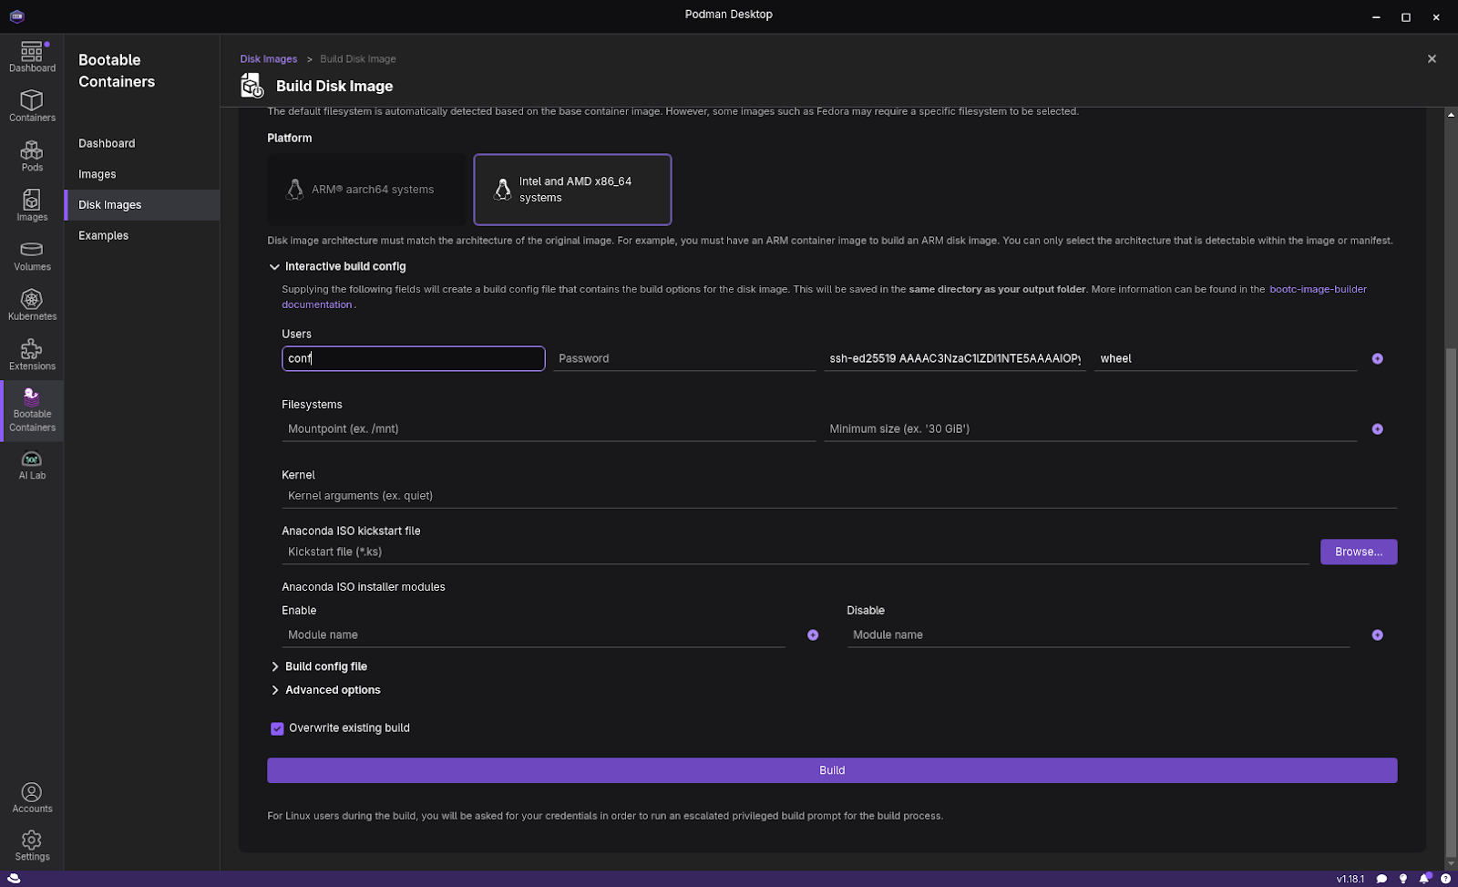Select Intel and AMD x86_64 platform
The height and width of the screenshot is (887, 1458).
[x=572, y=190]
